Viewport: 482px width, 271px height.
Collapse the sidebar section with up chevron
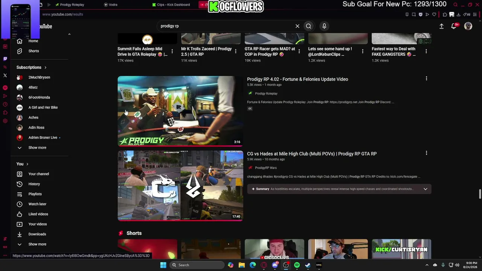click(x=69, y=34)
